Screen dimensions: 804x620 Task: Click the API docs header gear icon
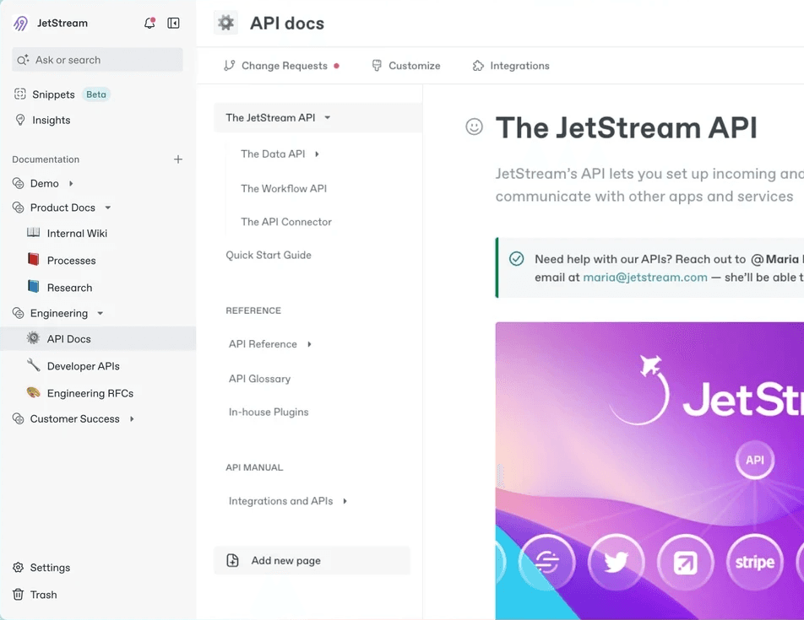click(x=225, y=23)
